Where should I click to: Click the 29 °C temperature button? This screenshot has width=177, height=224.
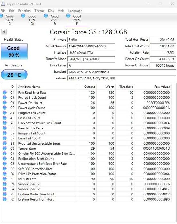(x=14, y=75)
